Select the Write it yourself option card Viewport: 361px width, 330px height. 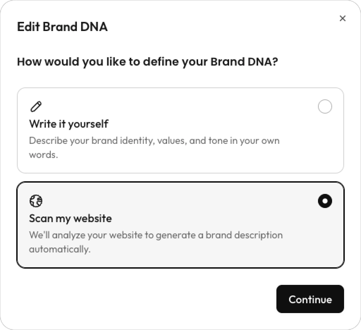(180, 130)
